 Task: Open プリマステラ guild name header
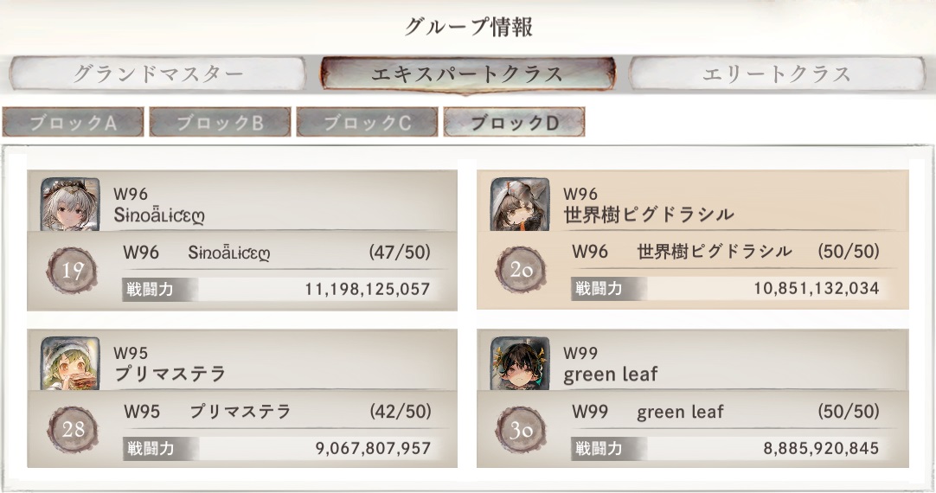[170, 375]
